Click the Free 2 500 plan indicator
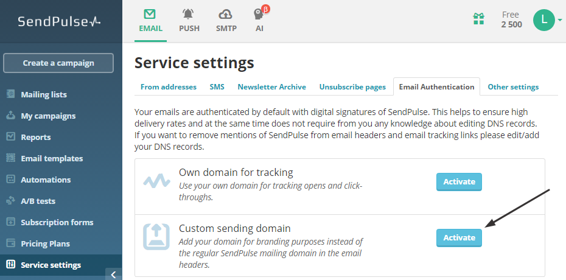Viewport: 566px width, 280px height. (x=511, y=20)
